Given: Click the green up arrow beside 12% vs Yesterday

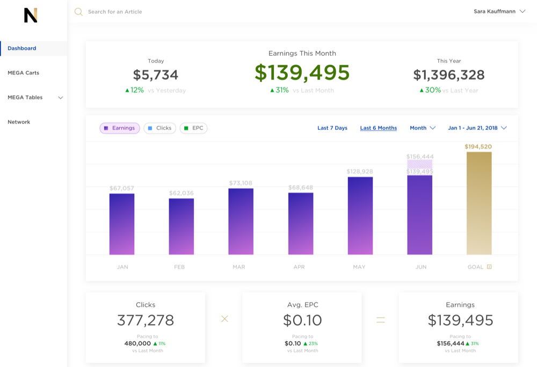Looking at the screenshot, I should click(127, 91).
